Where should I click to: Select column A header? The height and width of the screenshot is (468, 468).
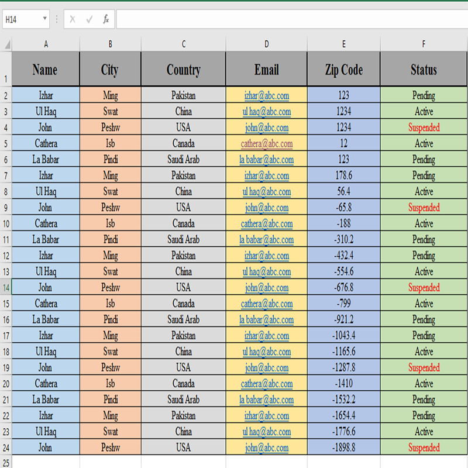(x=46, y=44)
